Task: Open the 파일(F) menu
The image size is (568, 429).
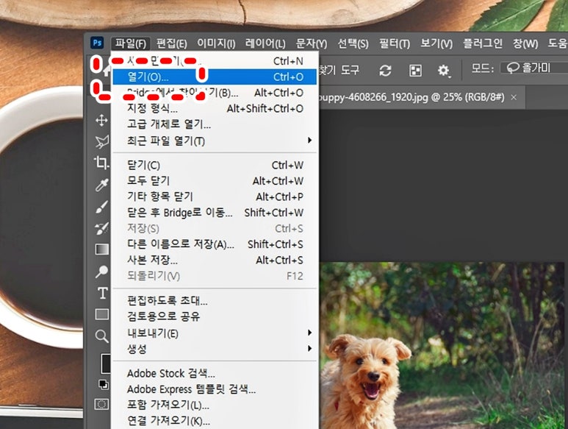Action: point(130,43)
